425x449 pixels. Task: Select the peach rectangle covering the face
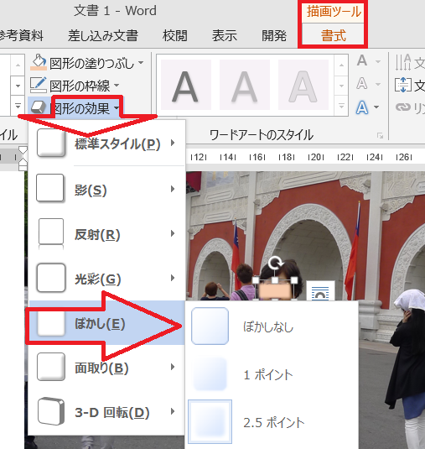[275, 292]
